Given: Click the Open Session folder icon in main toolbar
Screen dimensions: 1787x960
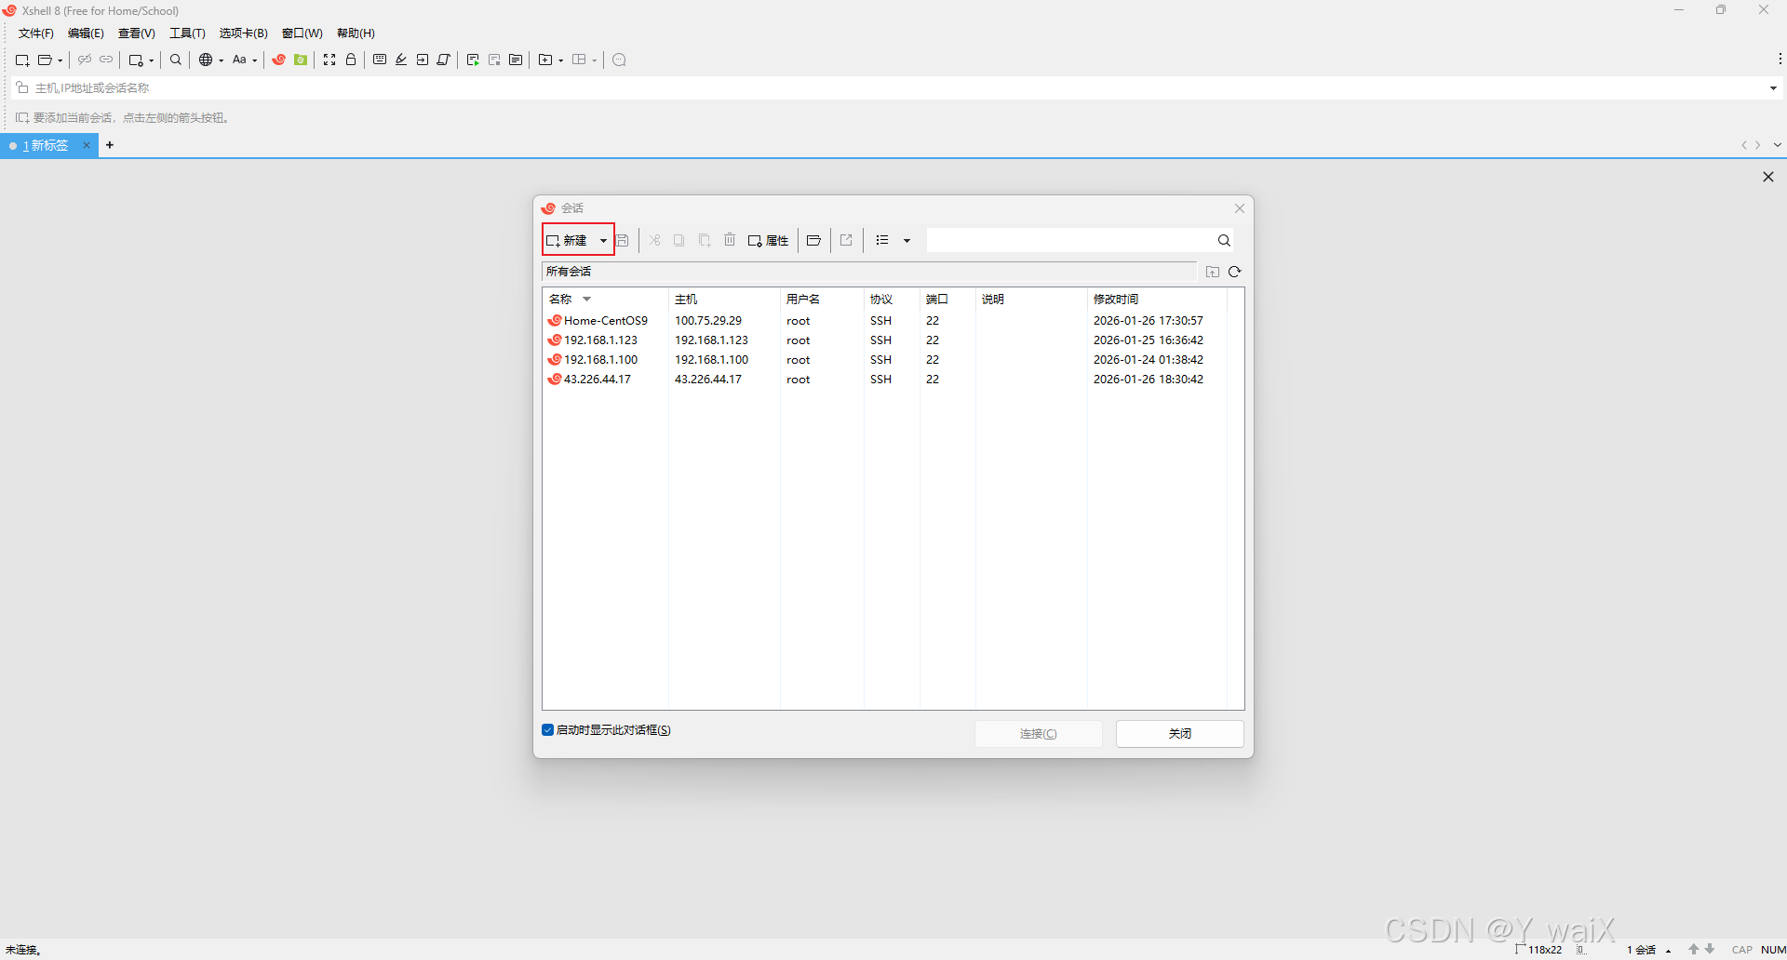Looking at the screenshot, I should (45, 60).
